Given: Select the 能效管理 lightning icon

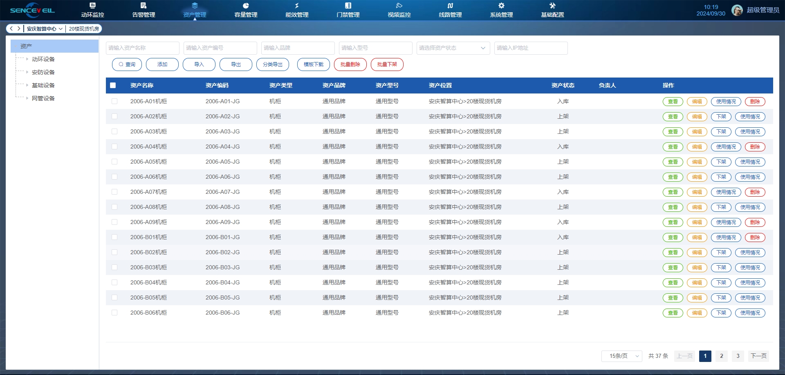Looking at the screenshot, I should click(297, 6).
